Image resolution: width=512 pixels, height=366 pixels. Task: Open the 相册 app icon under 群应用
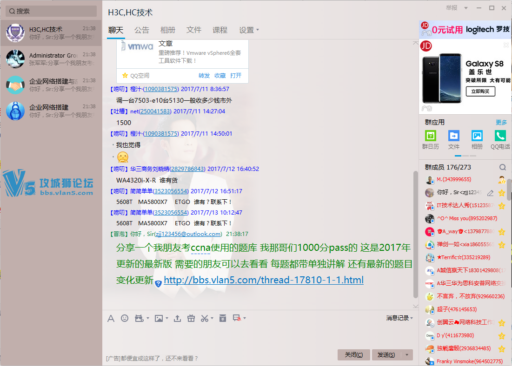477,136
